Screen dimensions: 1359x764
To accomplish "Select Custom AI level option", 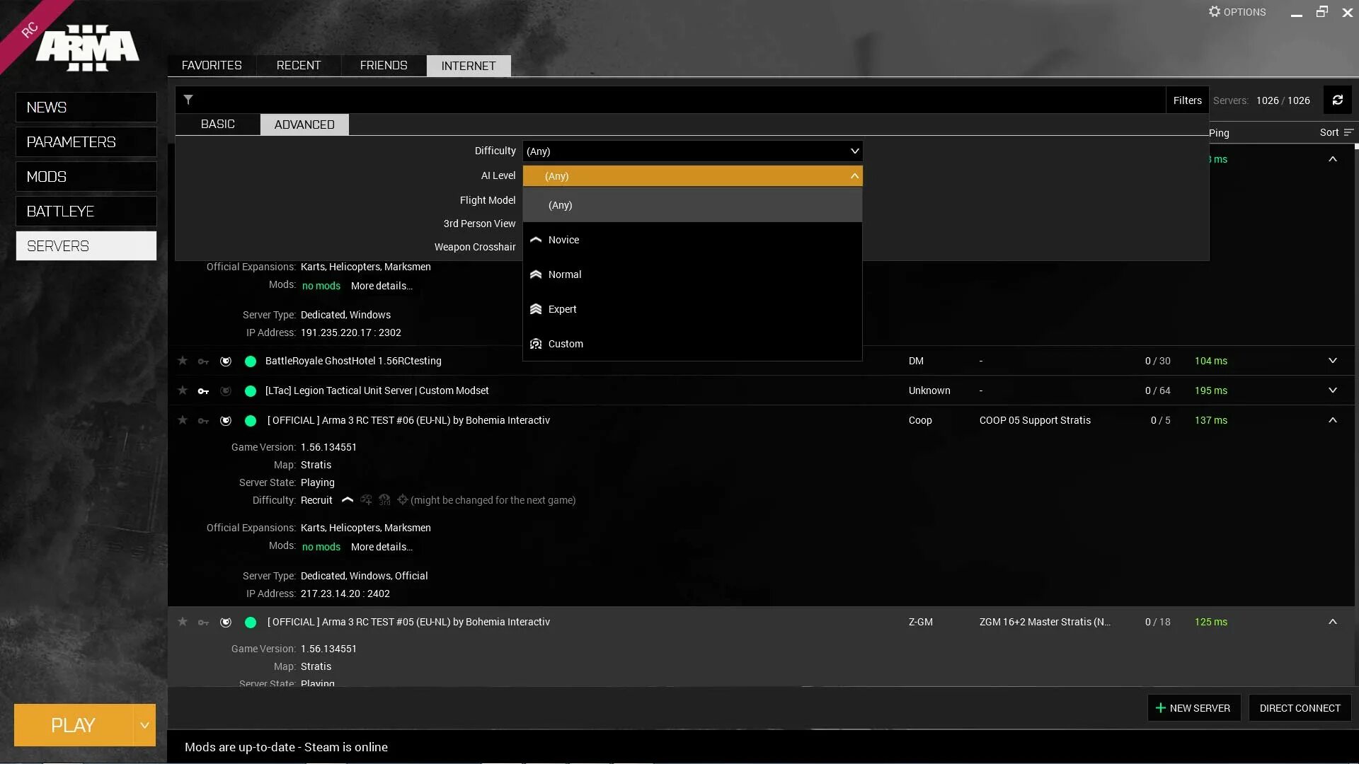I will click(x=566, y=343).
